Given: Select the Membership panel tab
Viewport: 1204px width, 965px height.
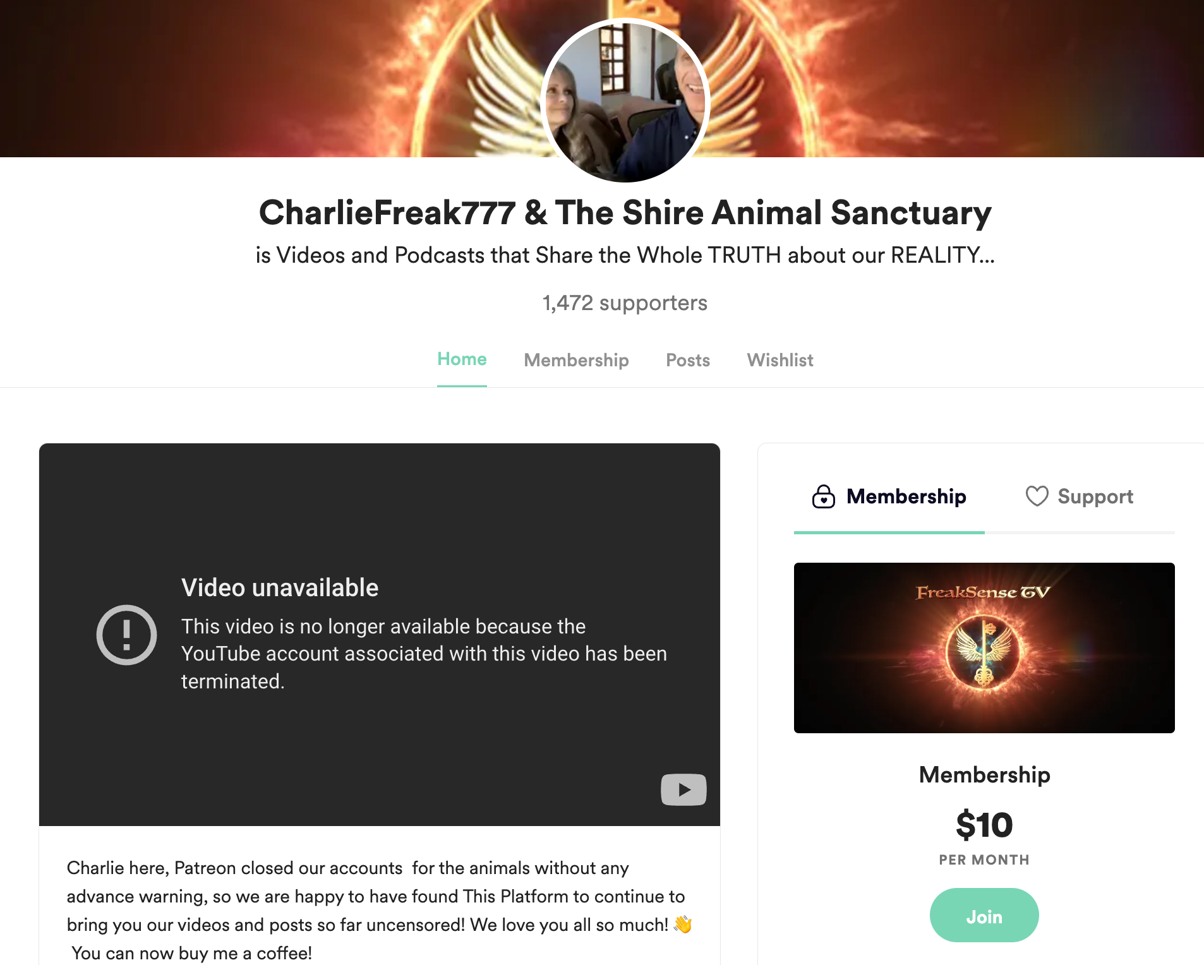Looking at the screenshot, I should tap(889, 496).
